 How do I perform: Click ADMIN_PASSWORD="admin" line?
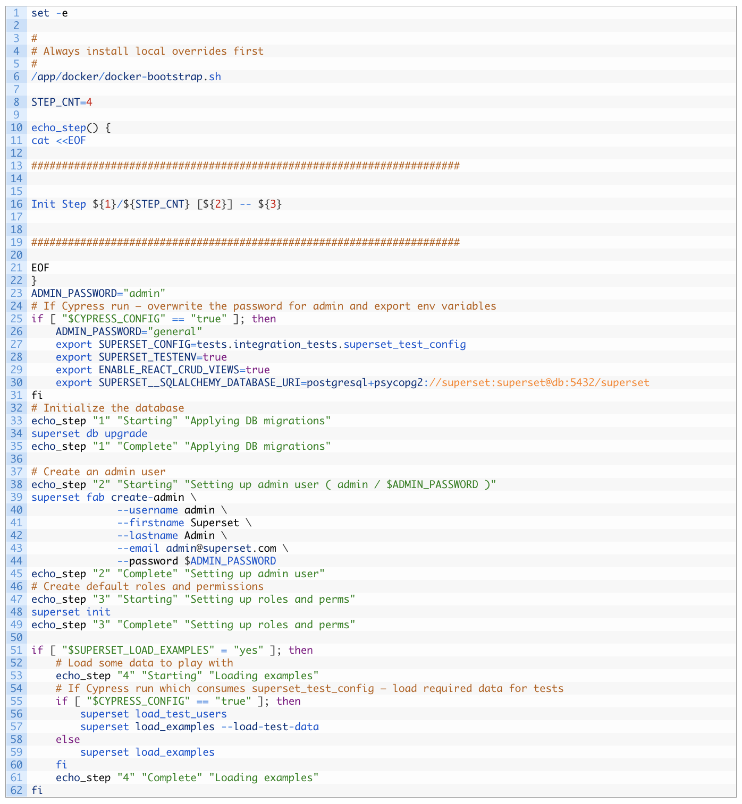[x=98, y=293]
